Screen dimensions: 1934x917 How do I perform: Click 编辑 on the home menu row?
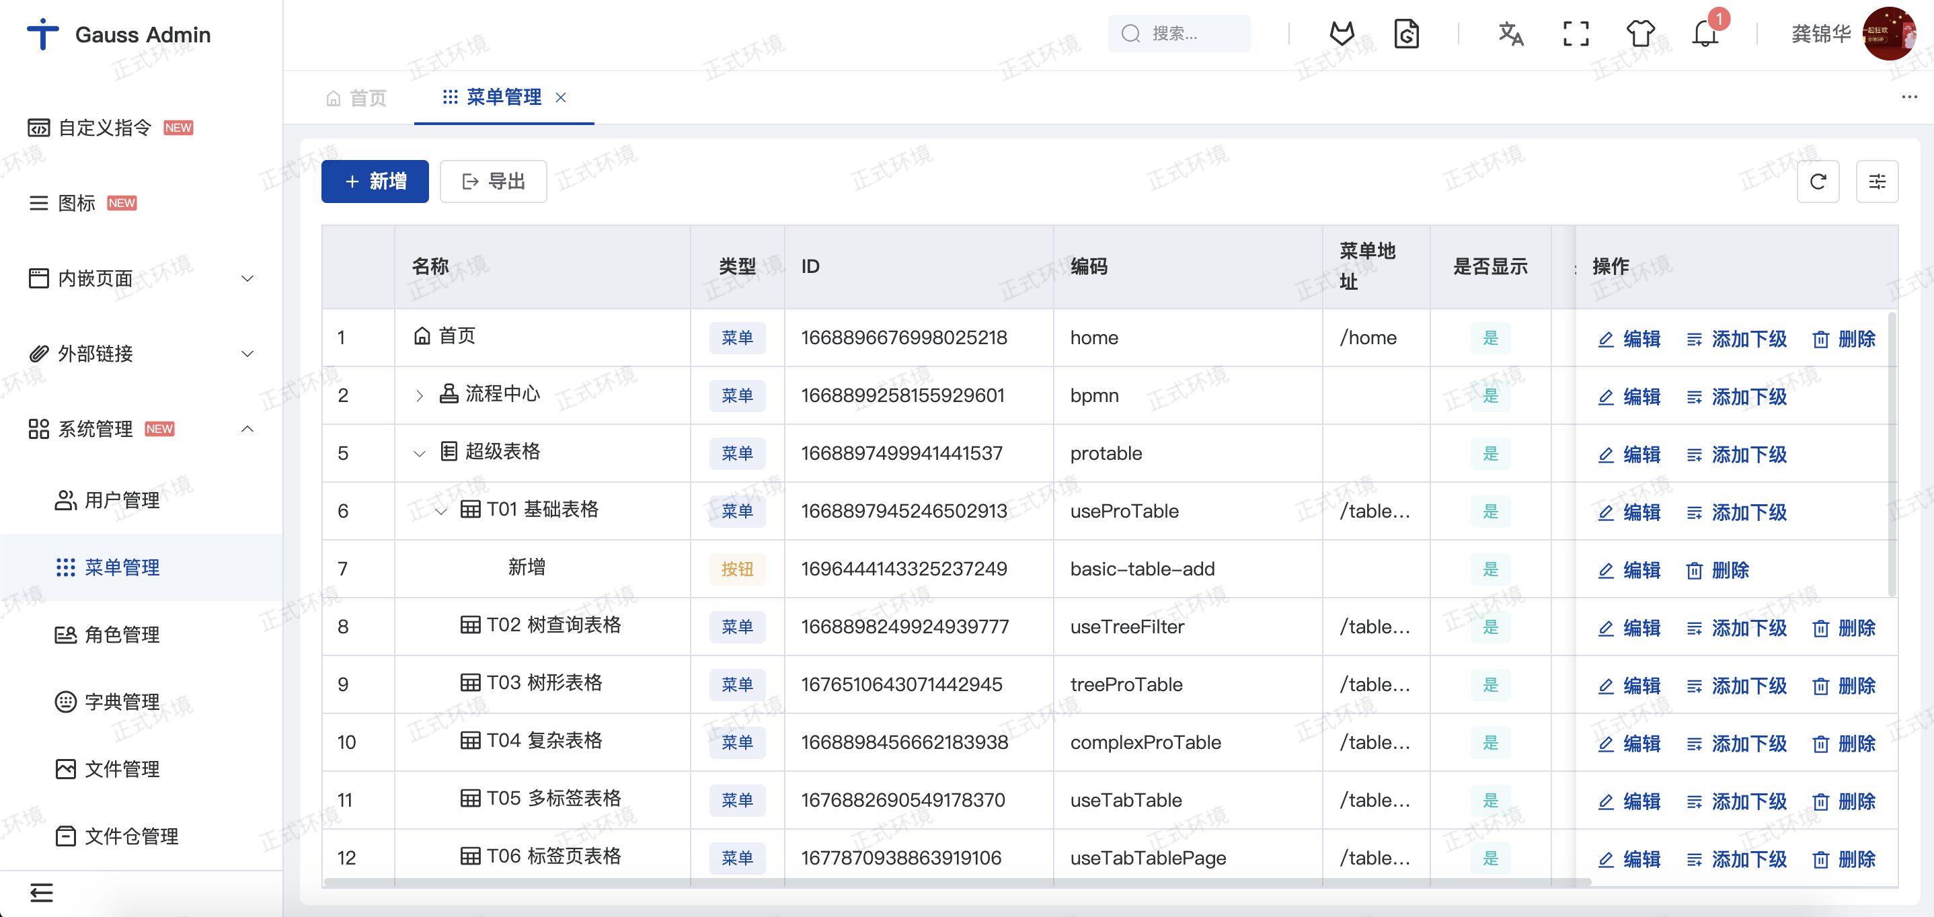pos(1630,337)
